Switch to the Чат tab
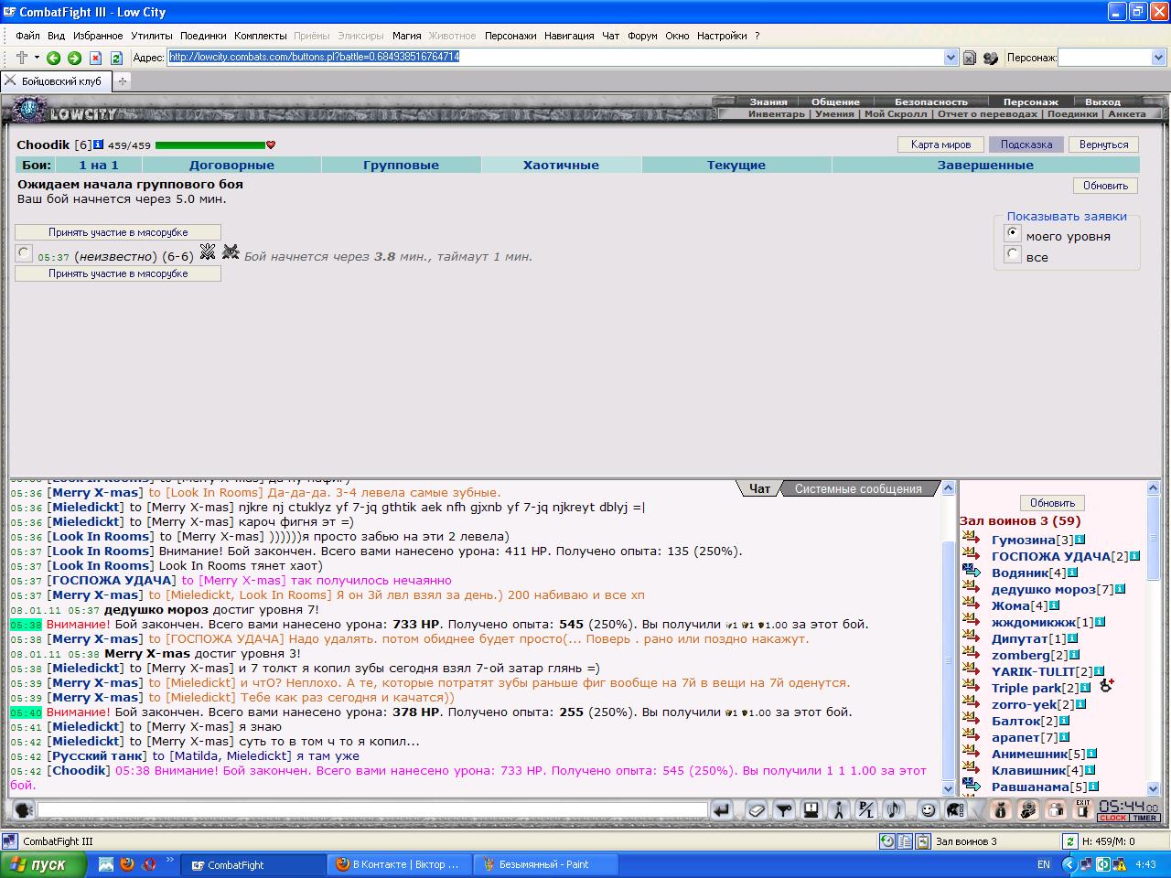Viewport: 1171px width, 878px height. pos(760,488)
